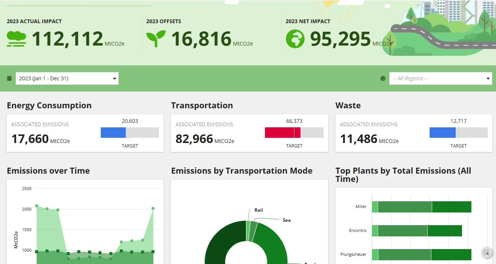Click the calendar icon next to date selector
Image resolution: width=496 pixels, height=264 pixels.
pyautogui.click(x=9, y=78)
